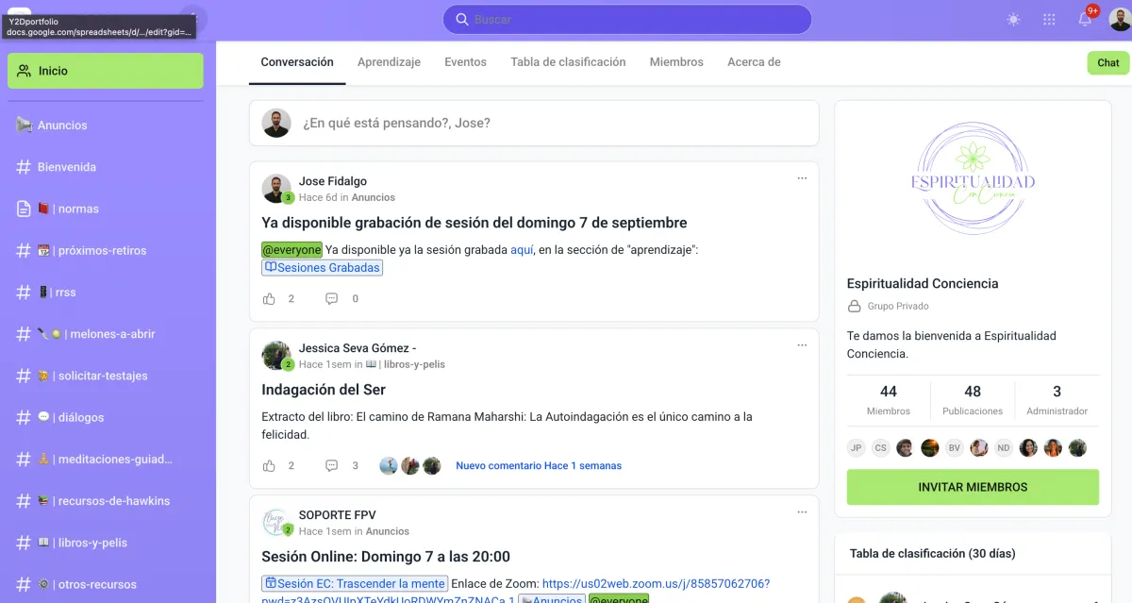Click the CS member avatar
Screen dimensions: 1132x603
[x=881, y=448]
